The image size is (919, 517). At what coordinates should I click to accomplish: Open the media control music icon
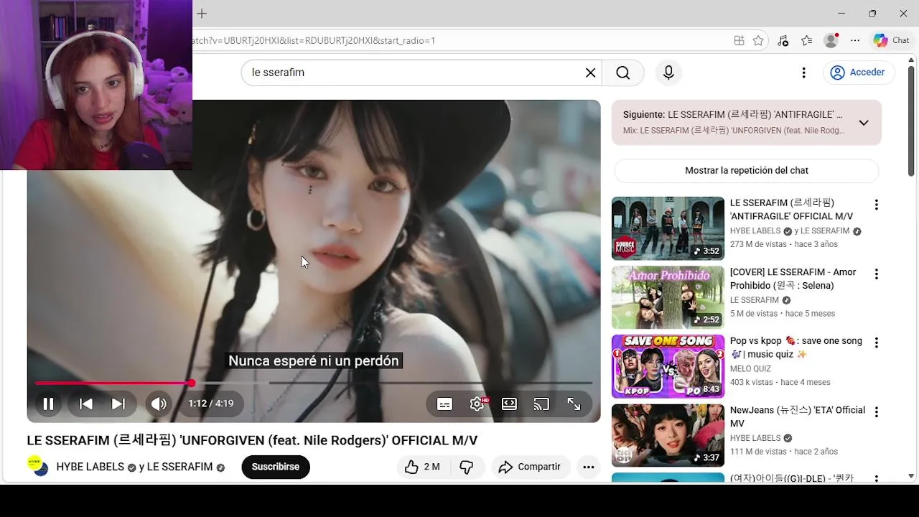click(x=783, y=41)
